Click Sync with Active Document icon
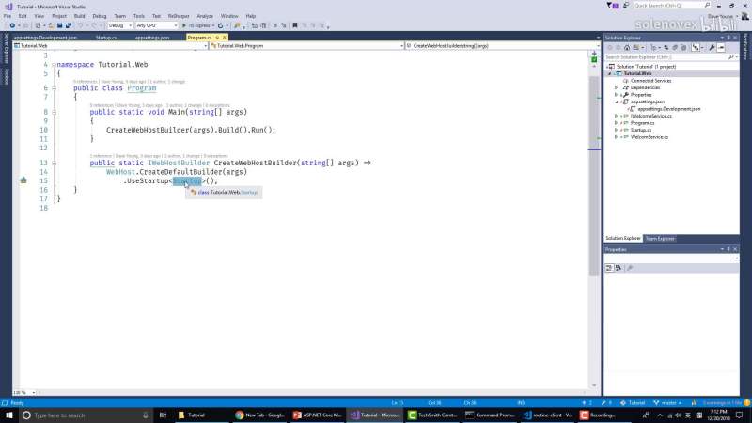The height and width of the screenshot is (423, 752). point(666,48)
